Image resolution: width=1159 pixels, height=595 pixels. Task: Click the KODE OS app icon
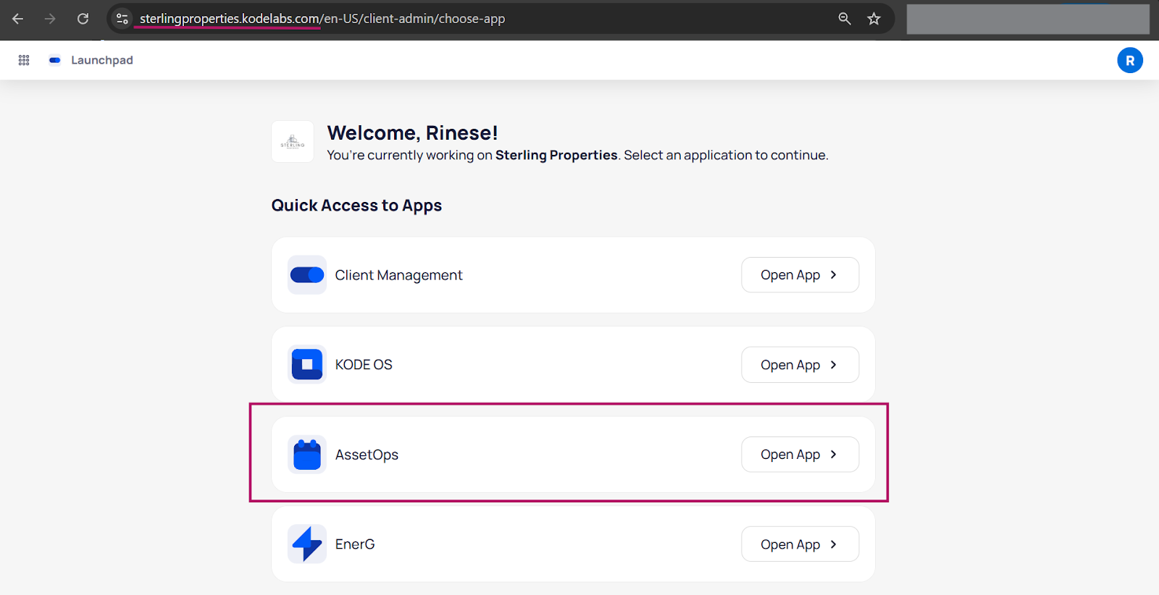click(307, 365)
